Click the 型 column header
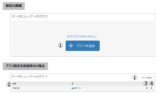 72,84
